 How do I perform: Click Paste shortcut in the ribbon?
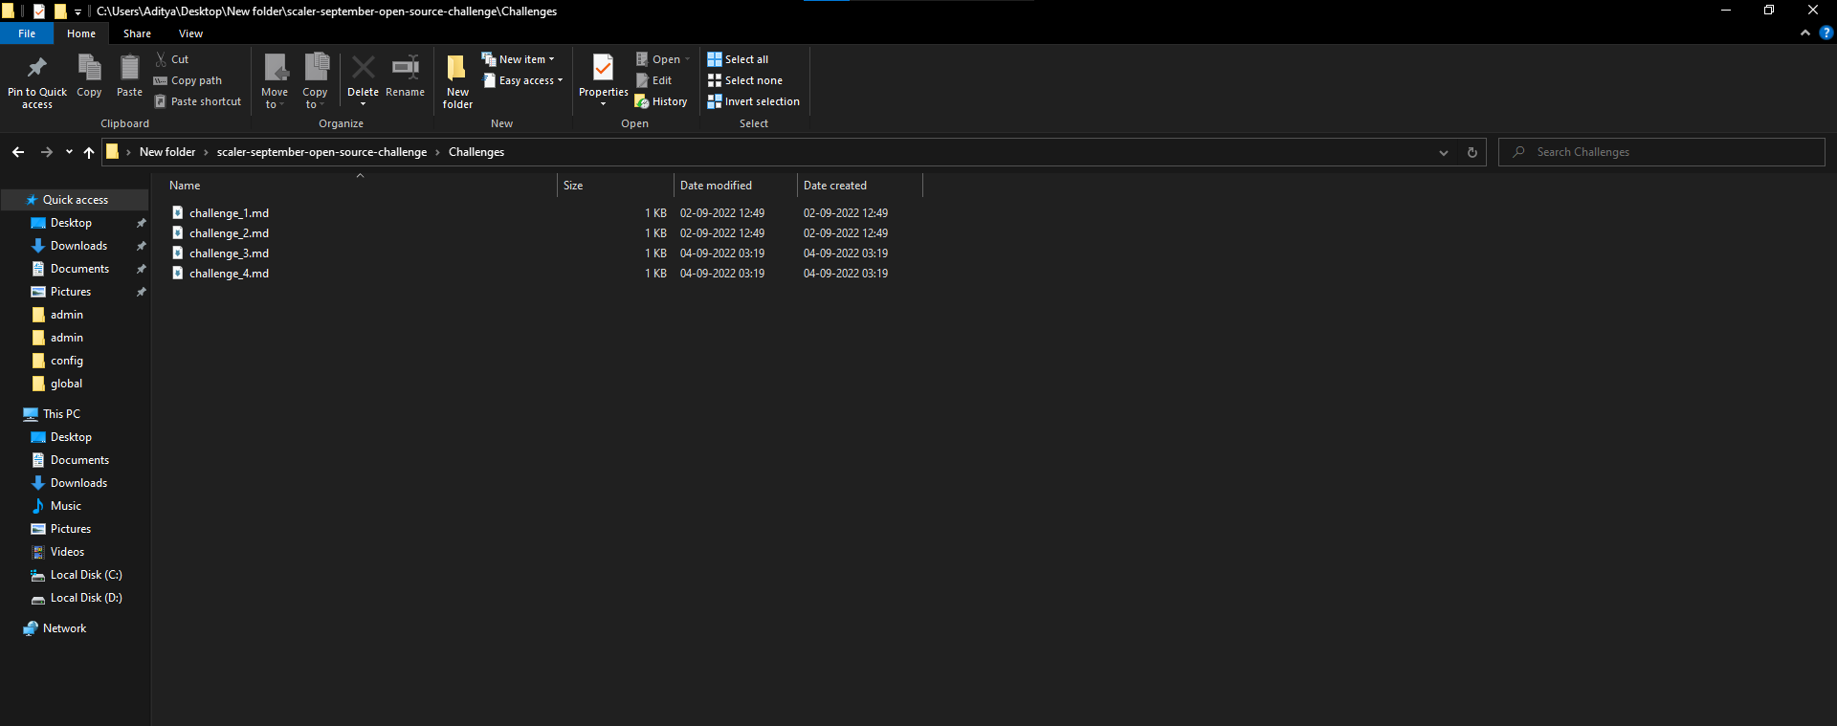[x=197, y=101]
